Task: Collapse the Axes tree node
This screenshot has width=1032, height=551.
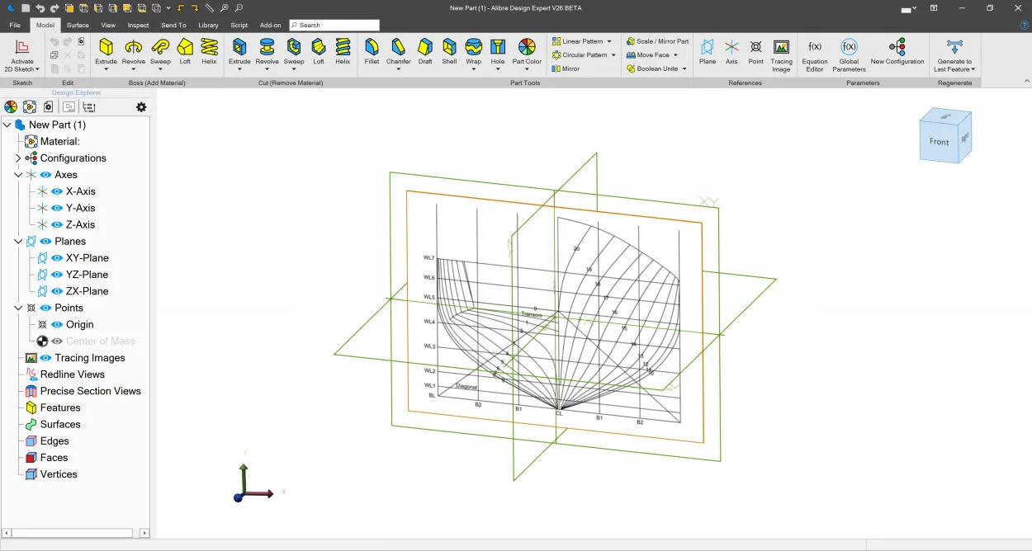Action: [19, 175]
